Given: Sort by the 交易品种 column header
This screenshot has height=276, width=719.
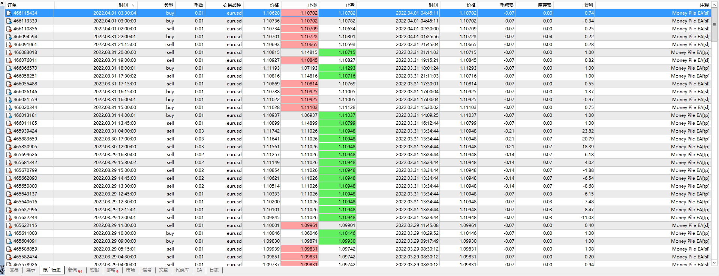Looking at the screenshot, I should (224, 5).
